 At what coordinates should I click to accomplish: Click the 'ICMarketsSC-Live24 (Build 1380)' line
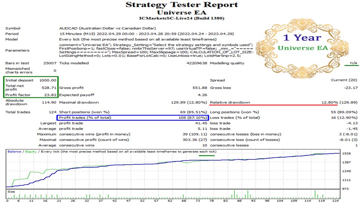point(182,18)
